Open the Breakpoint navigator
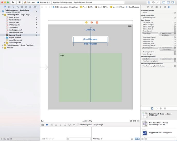 click(30, 7)
